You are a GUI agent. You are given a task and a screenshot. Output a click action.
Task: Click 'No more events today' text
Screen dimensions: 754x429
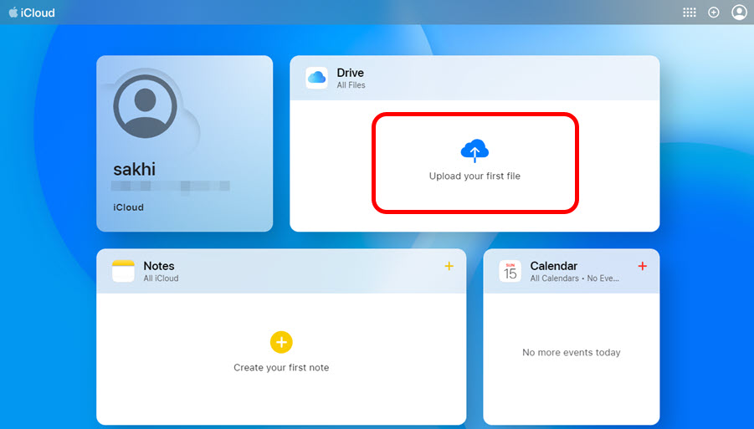pyautogui.click(x=572, y=352)
